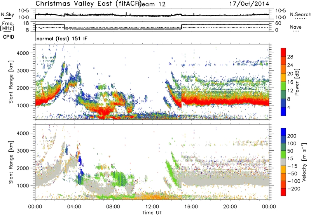
Task: Click the '16:00' time tick label
Action: (191, 207)
